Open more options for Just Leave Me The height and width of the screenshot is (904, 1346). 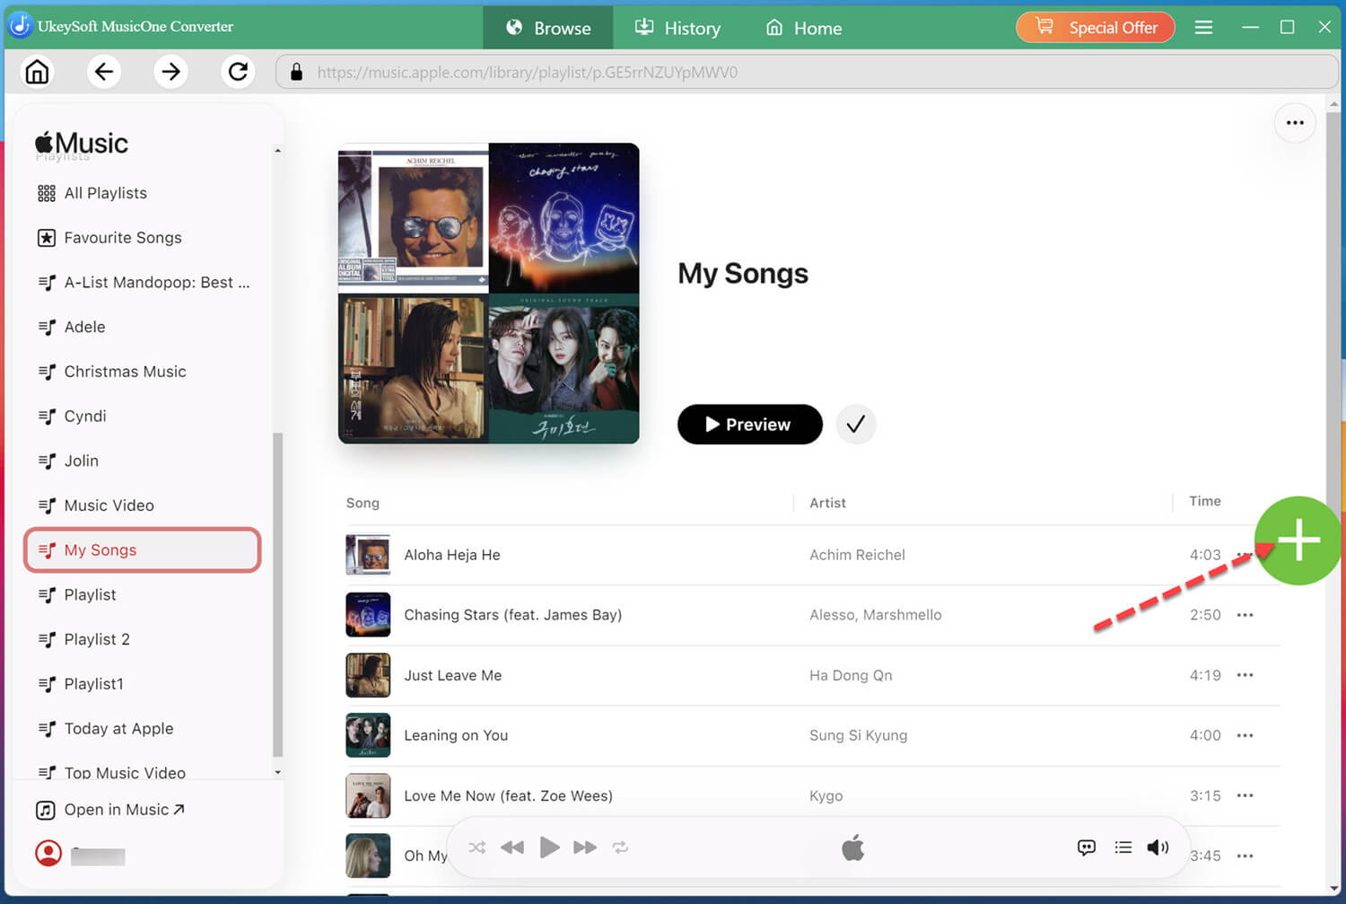pos(1245,675)
